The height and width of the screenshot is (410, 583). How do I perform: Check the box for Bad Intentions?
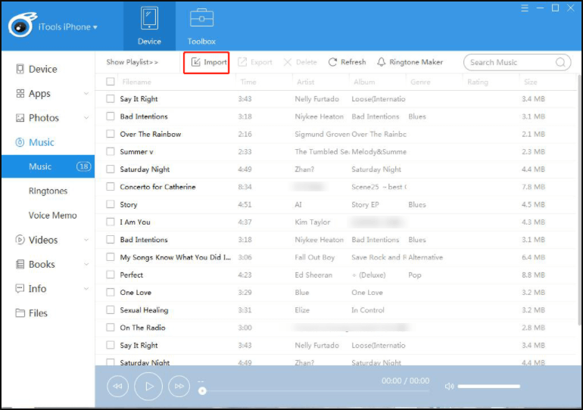click(x=111, y=116)
